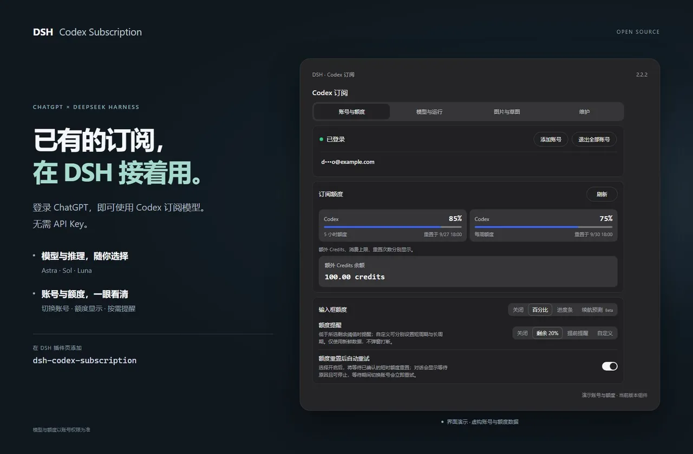Click the 添加账号 button

pos(551,139)
